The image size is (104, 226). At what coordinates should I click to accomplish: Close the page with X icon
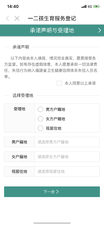17,19
